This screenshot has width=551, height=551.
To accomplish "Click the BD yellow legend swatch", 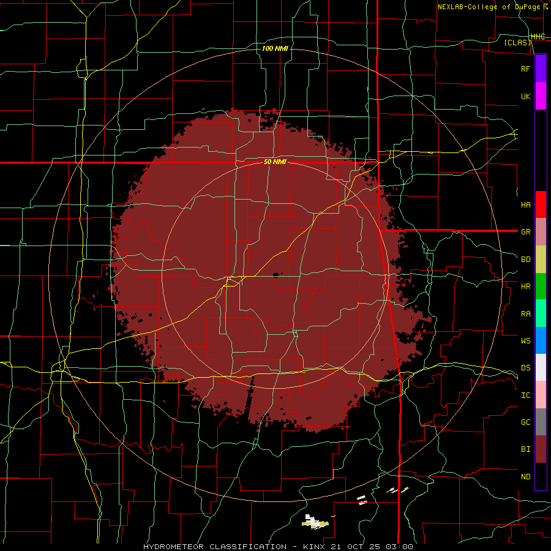I will (x=541, y=259).
